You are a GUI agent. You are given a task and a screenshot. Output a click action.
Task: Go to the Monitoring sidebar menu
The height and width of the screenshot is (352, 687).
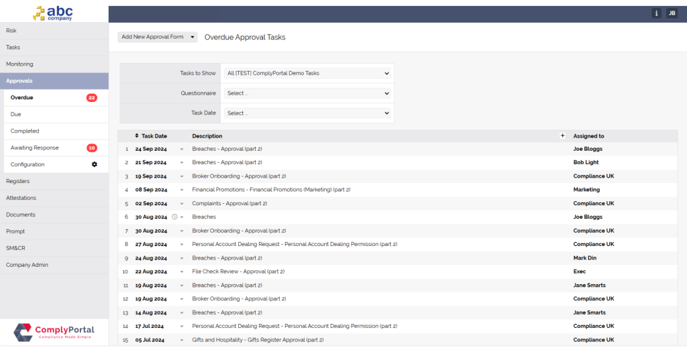[19, 64]
